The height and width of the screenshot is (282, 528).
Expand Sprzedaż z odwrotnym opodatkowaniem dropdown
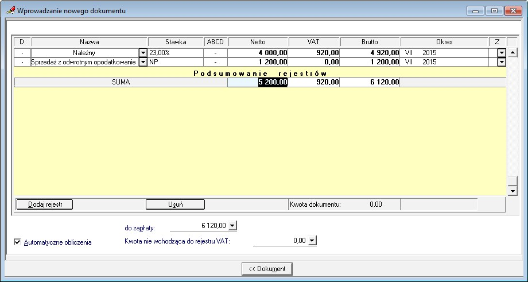pyautogui.click(x=143, y=62)
